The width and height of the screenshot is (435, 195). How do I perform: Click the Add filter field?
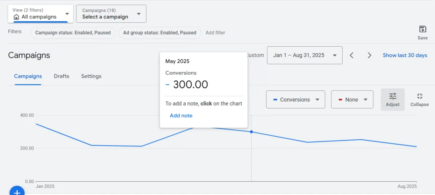point(215,33)
